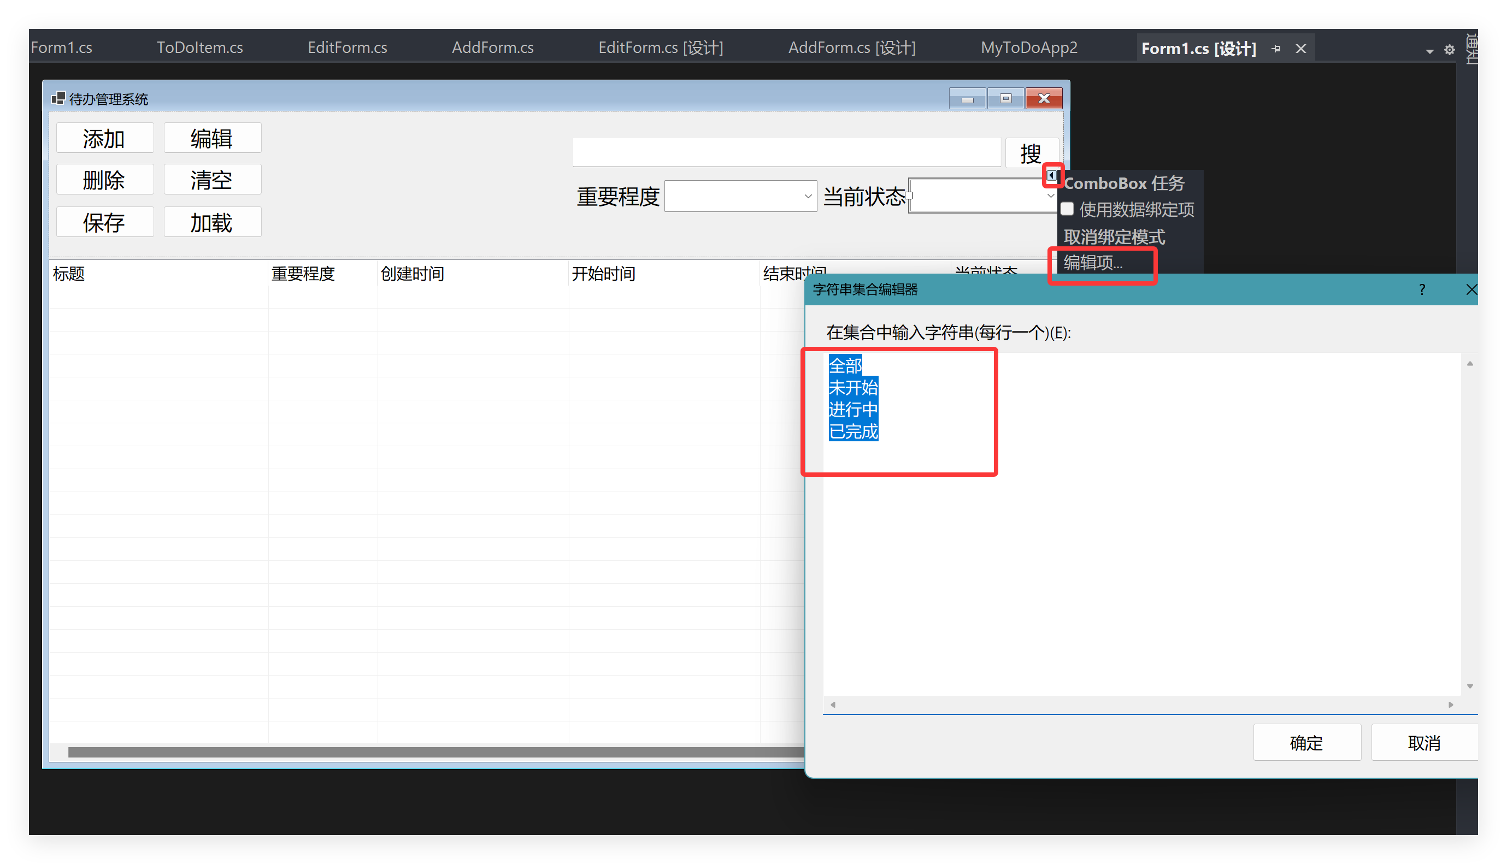The width and height of the screenshot is (1507, 864).
Task: Switch to the ToDoItem.cs tab
Action: [x=199, y=48]
